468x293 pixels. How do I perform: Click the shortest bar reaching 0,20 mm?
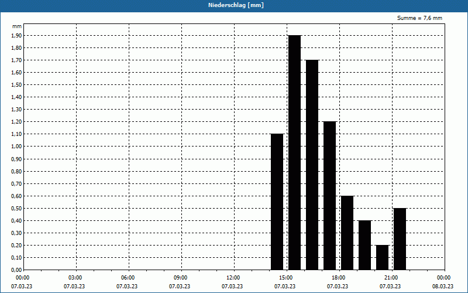tap(383, 257)
